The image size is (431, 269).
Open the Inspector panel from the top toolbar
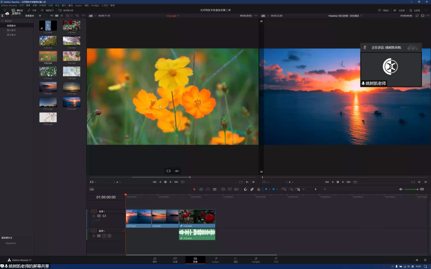click(x=415, y=10)
